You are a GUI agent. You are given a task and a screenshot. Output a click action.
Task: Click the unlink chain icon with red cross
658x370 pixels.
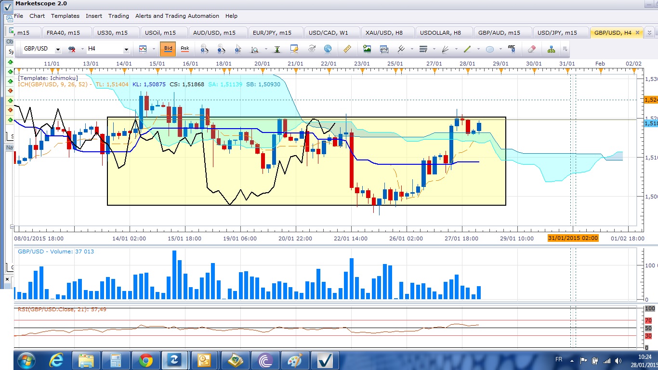[x=72, y=49]
